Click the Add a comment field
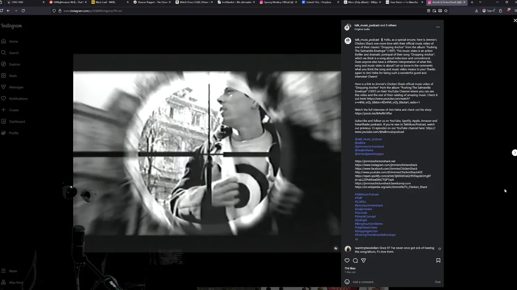 (x=392, y=282)
